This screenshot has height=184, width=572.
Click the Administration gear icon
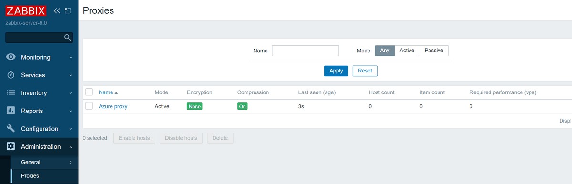(x=11, y=146)
